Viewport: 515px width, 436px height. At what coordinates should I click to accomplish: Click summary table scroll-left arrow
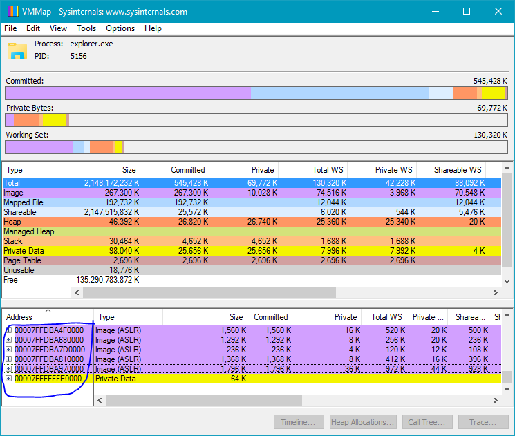point(77,292)
